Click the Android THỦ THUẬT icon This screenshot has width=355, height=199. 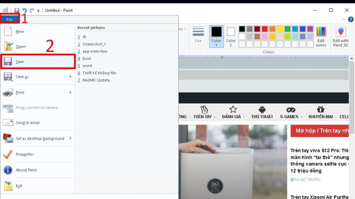click(x=262, y=109)
